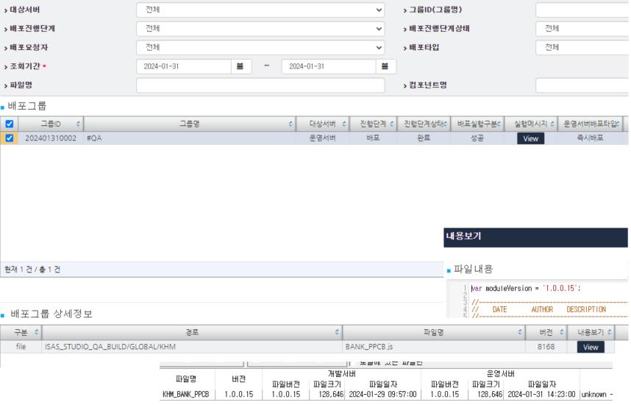Click BANK_PPCB.js file name cell
Viewport: 631px width, 405px height.
[434, 347]
